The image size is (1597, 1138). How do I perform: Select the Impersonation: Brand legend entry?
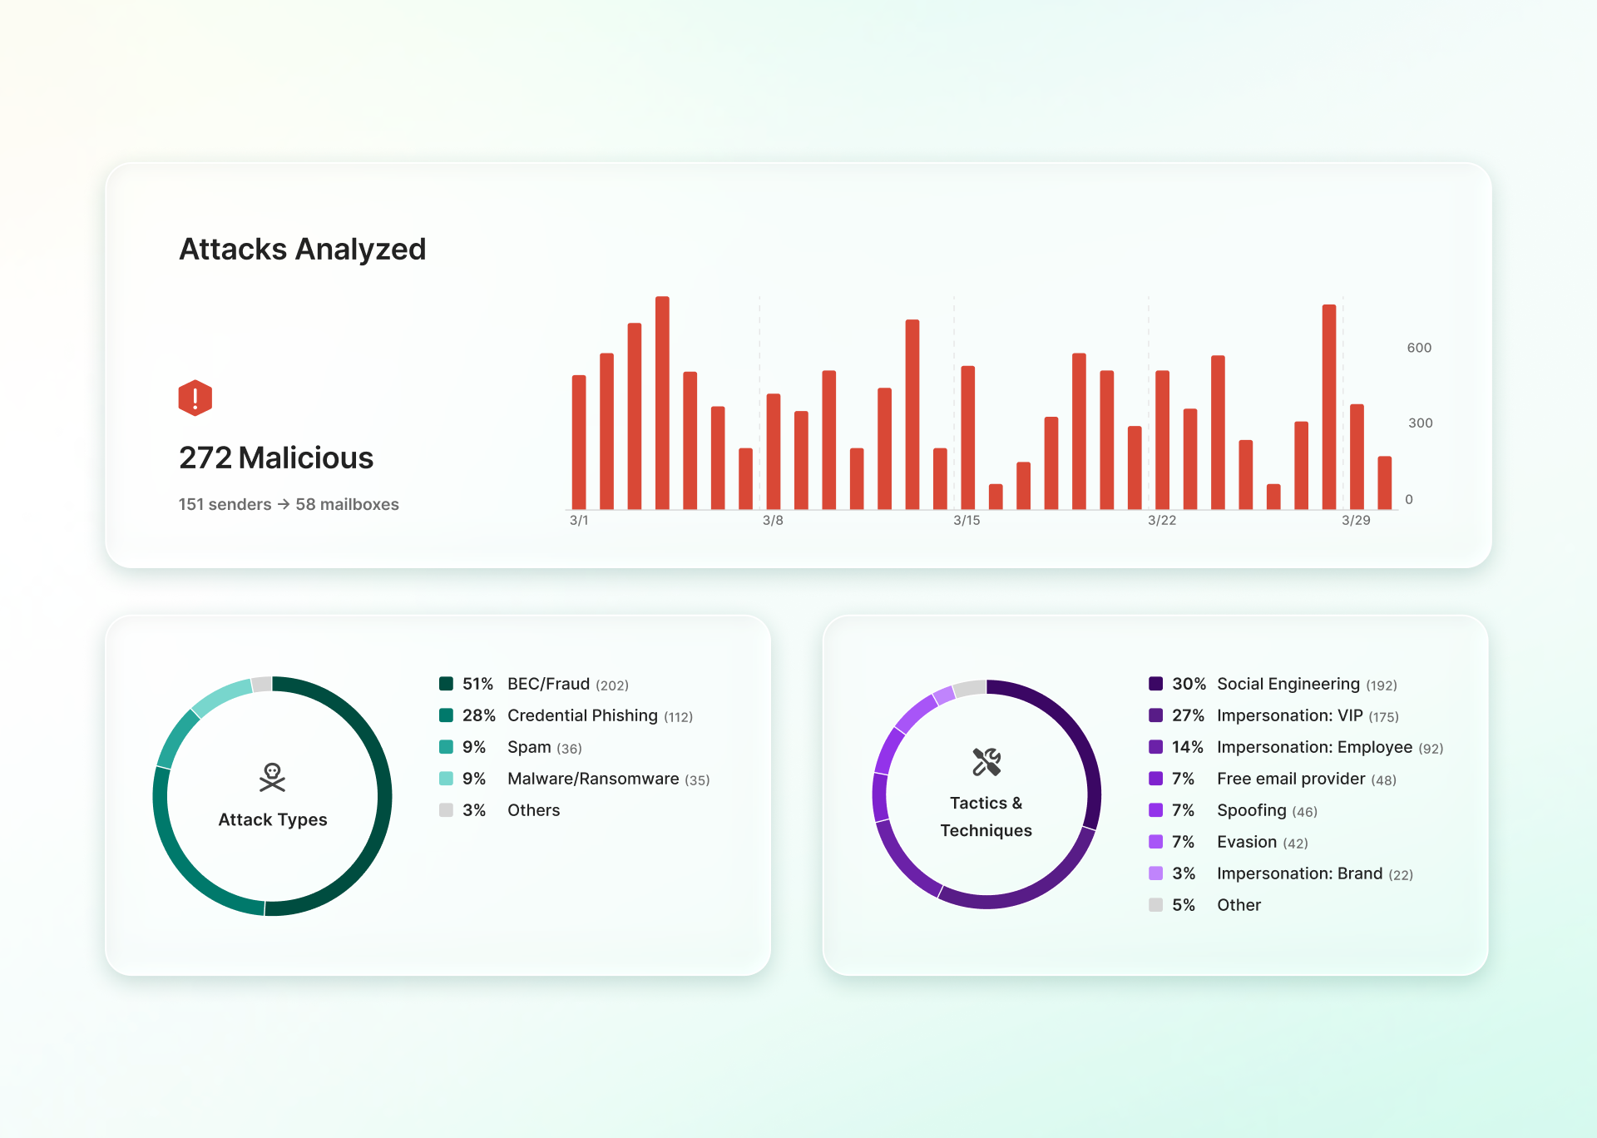1299,873
